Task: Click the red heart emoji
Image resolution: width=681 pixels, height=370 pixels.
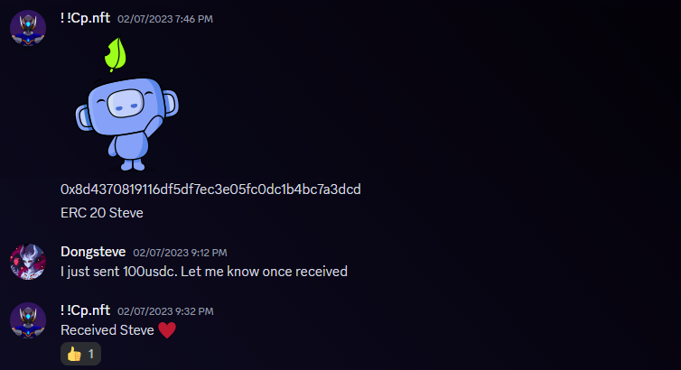Action: (x=167, y=330)
